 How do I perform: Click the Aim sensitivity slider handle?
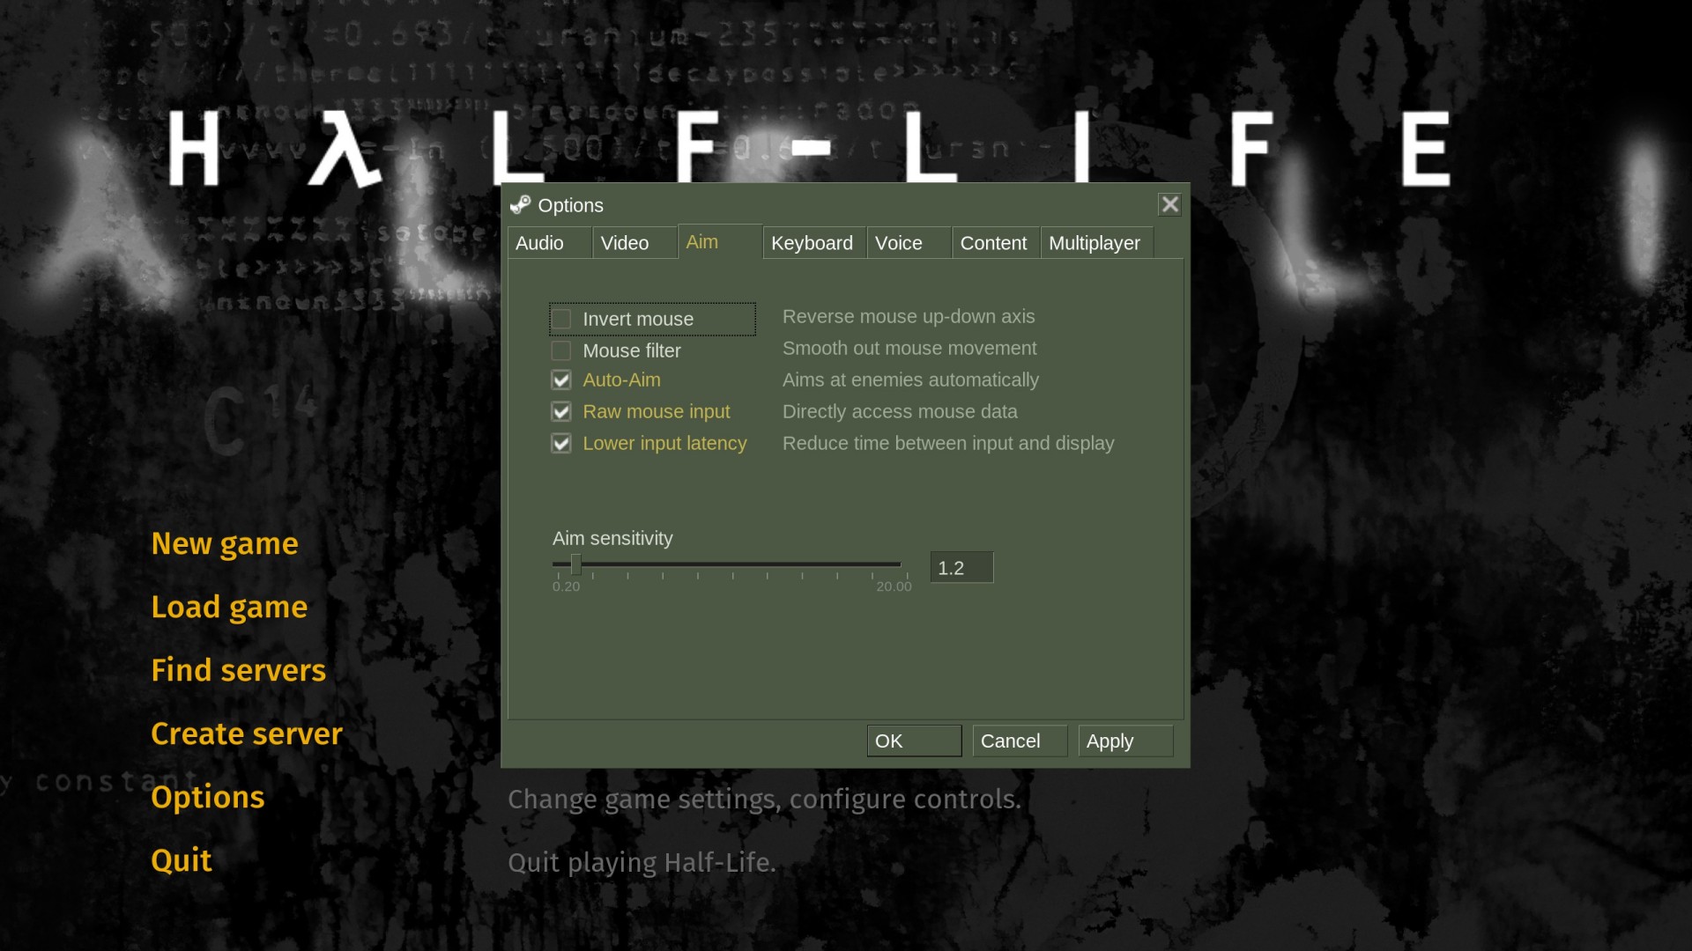[x=575, y=564]
